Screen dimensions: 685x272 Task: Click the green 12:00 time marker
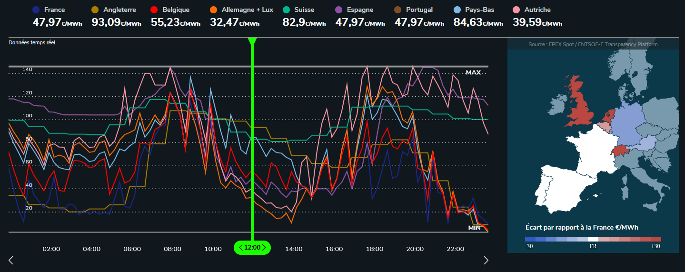(x=252, y=248)
